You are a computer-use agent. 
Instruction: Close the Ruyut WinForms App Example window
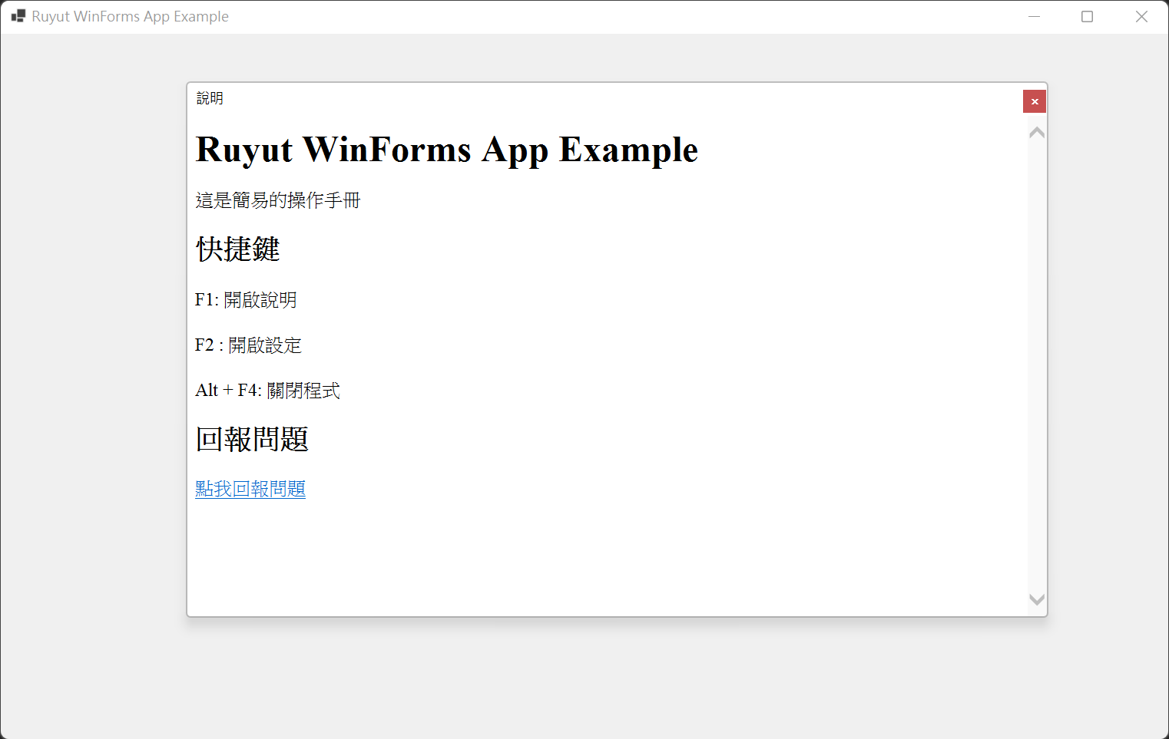[1141, 16]
